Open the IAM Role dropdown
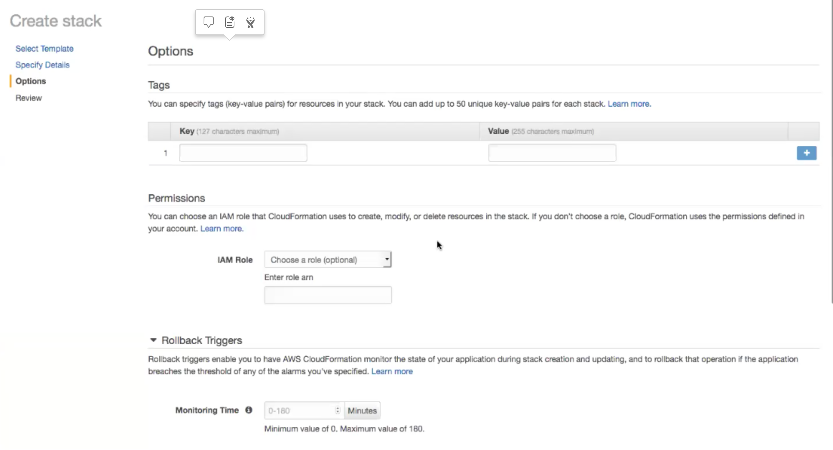This screenshot has width=833, height=450. [328, 259]
